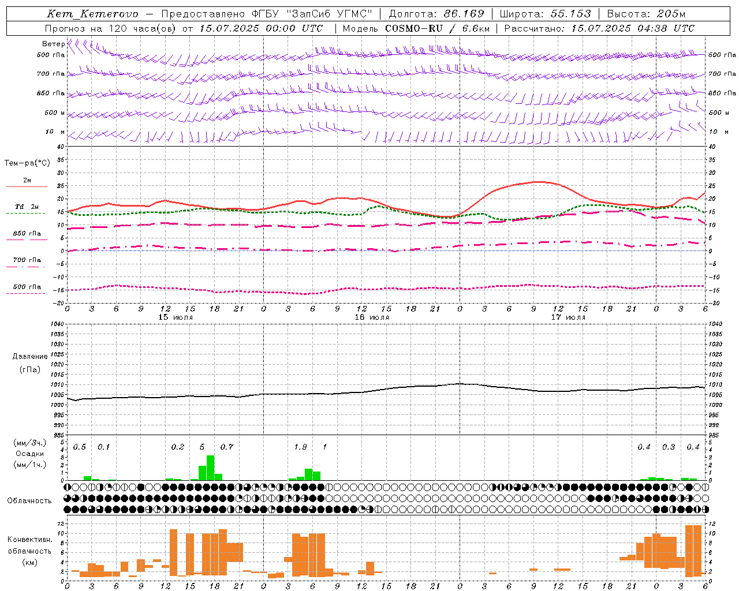
Task: Click the 16 июля date label
Action: coord(372,317)
